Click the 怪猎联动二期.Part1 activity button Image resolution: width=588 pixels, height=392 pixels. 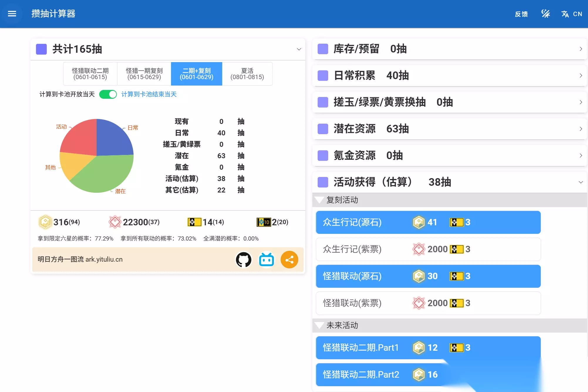(x=428, y=348)
